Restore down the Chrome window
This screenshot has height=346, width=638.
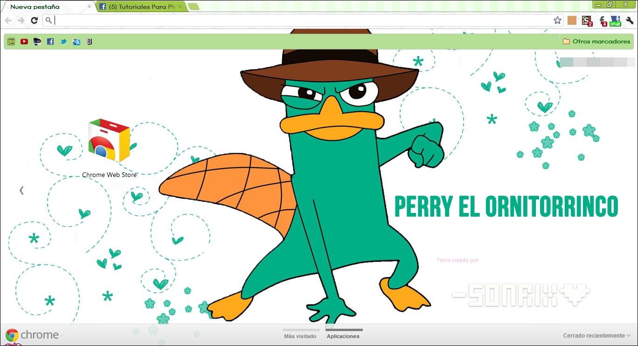(610, 4)
